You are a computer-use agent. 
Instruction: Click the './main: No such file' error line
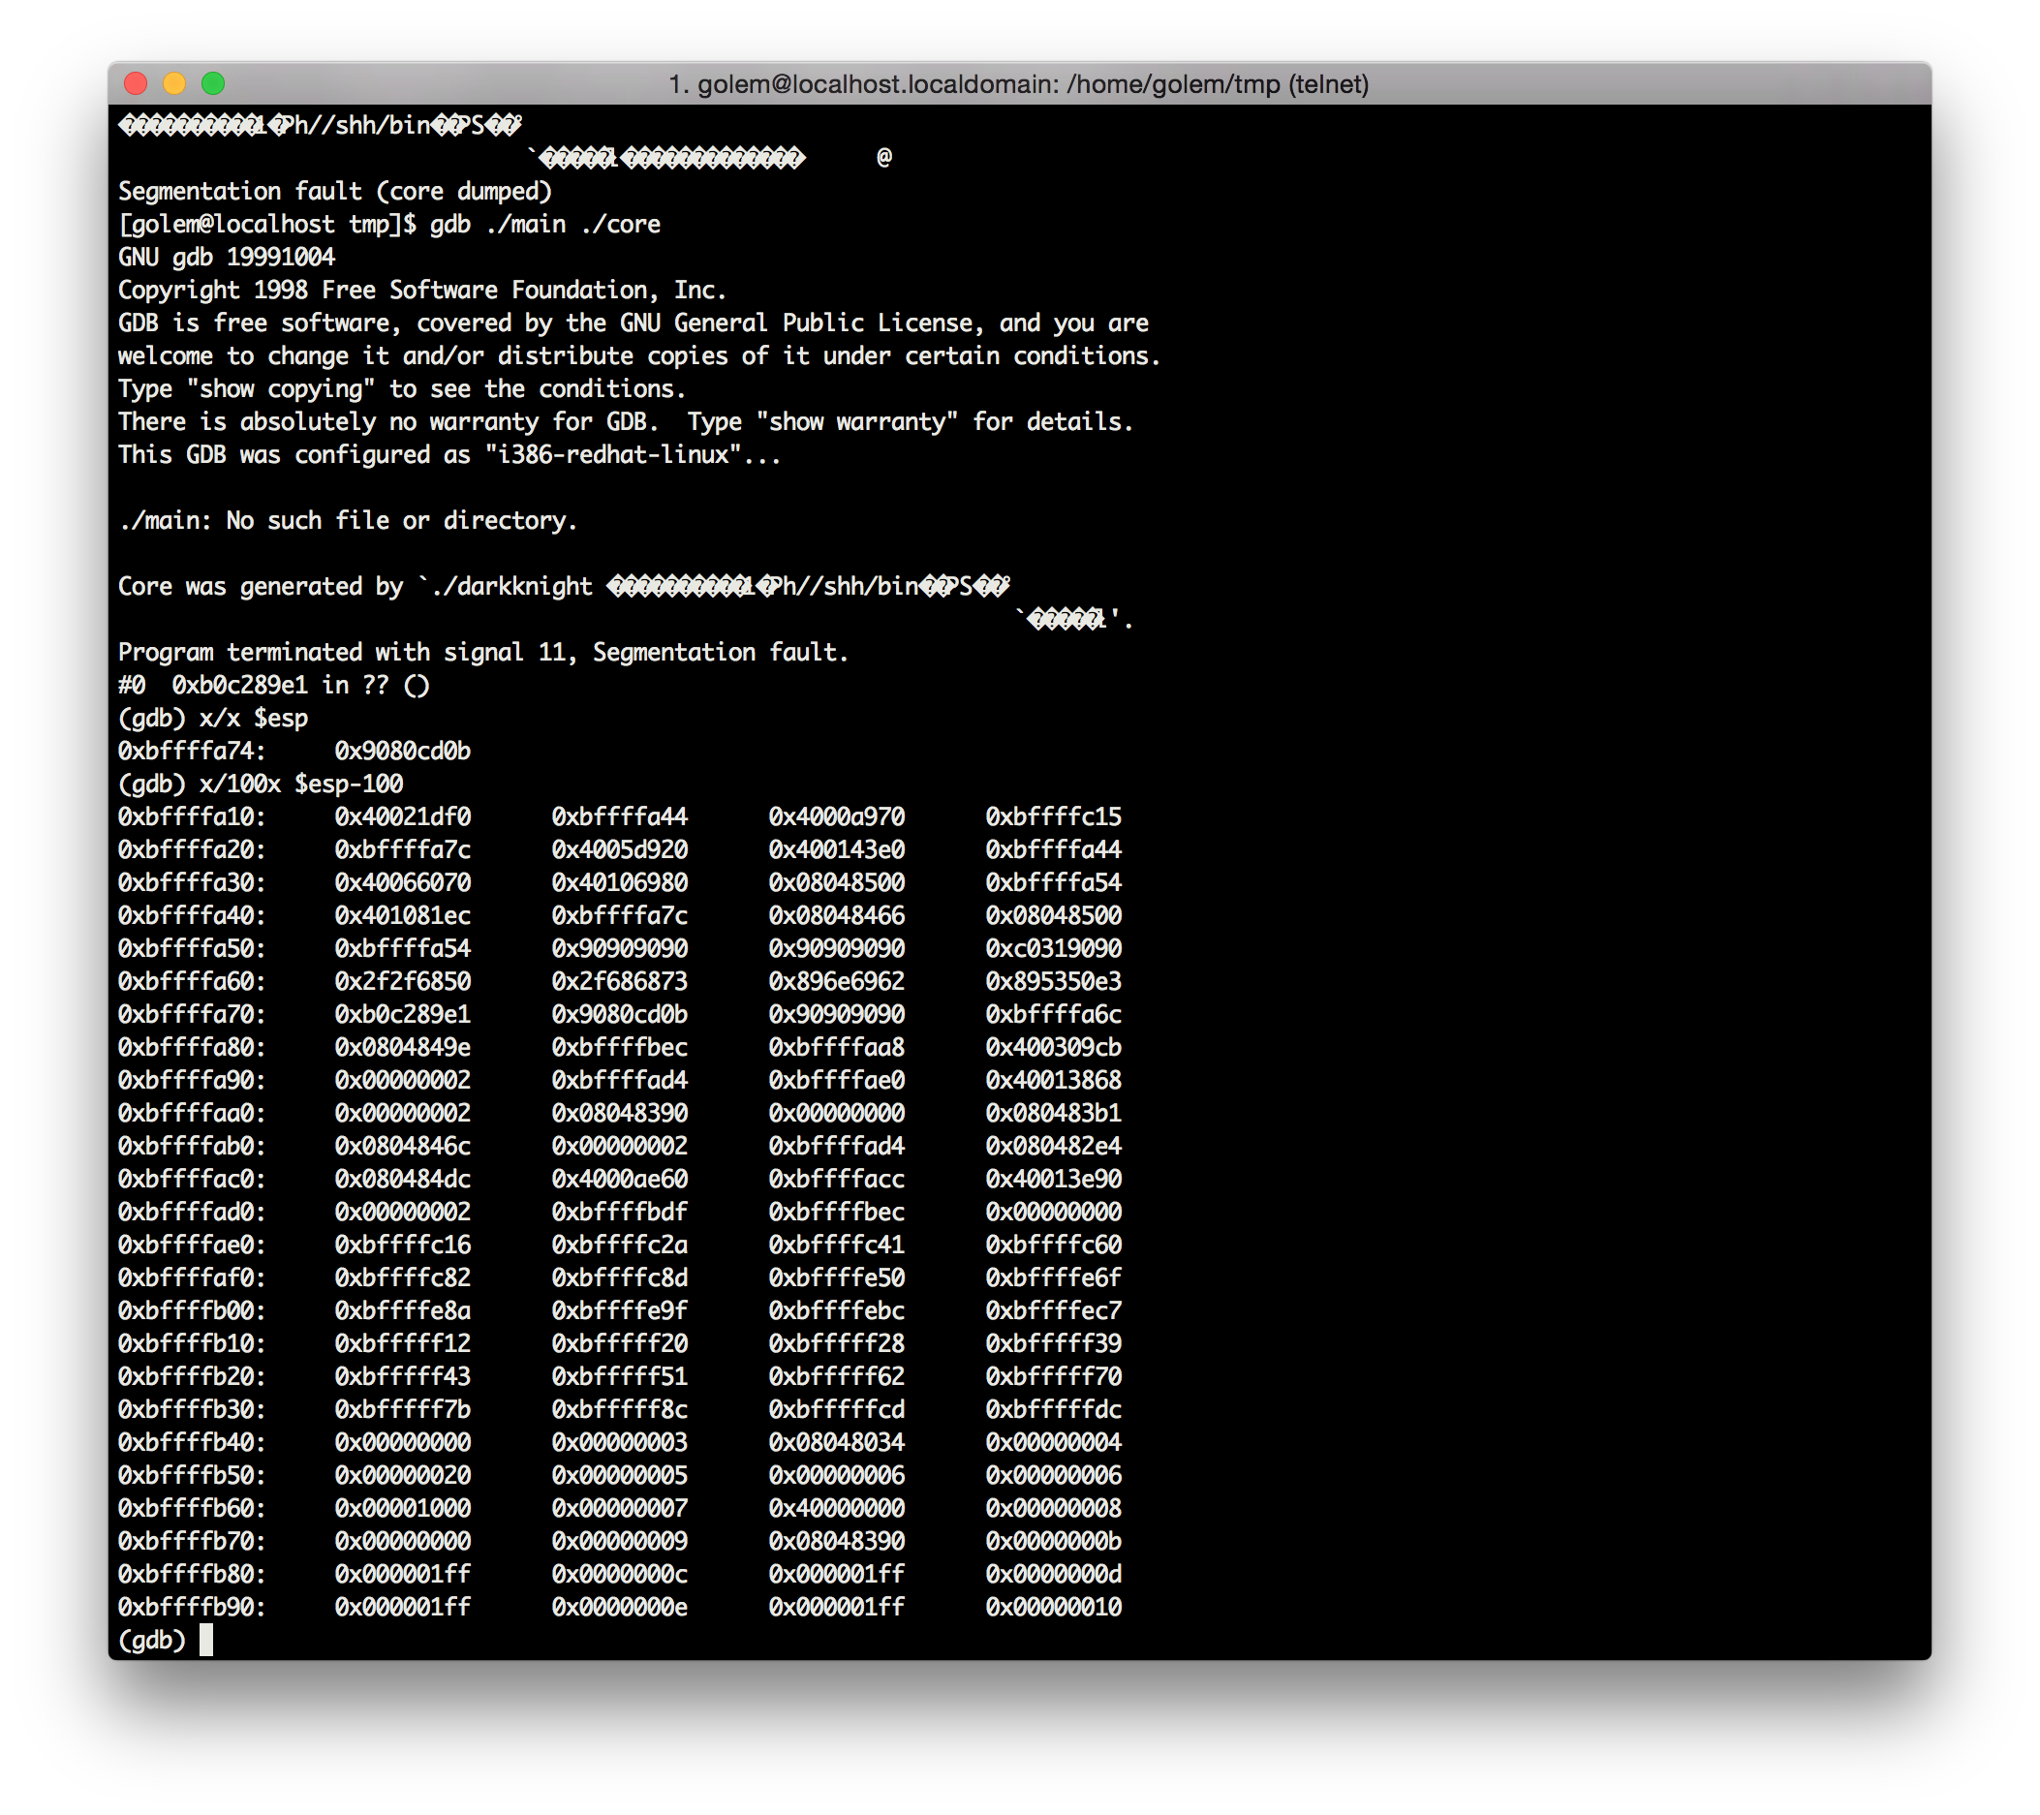[348, 521]
